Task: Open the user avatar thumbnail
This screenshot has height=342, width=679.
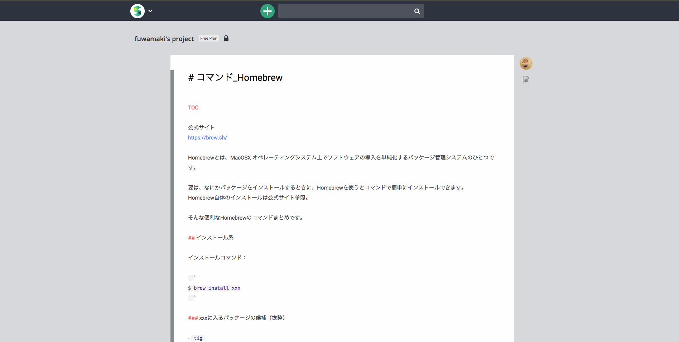Action: click(x=526, y=63)
